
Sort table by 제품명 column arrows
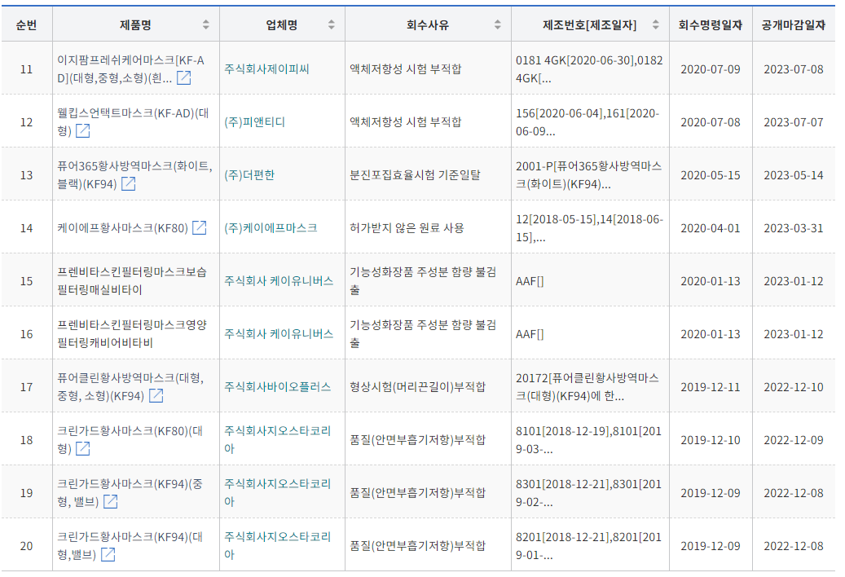[206, 24]
